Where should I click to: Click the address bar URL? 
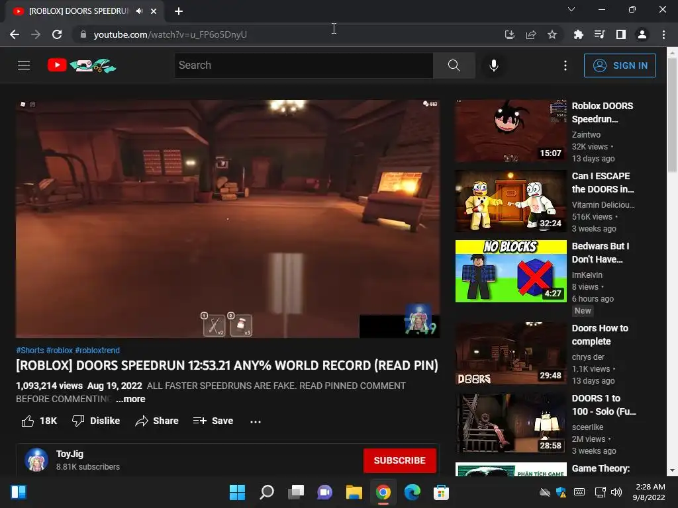170,34
